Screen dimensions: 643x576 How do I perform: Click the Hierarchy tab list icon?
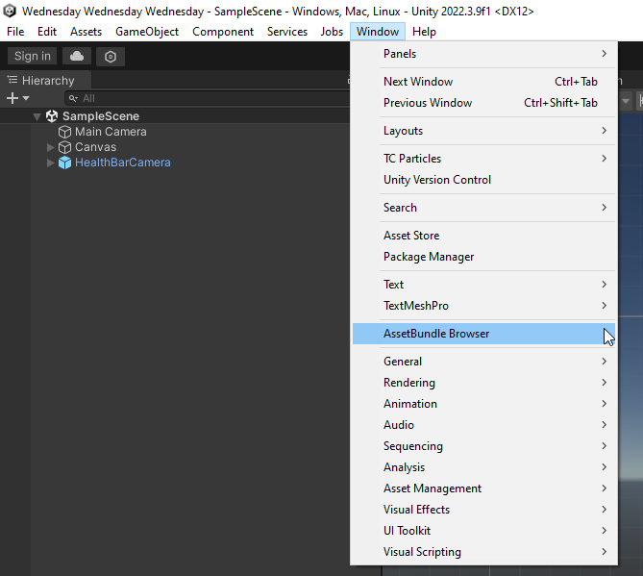tap(12, 80)
